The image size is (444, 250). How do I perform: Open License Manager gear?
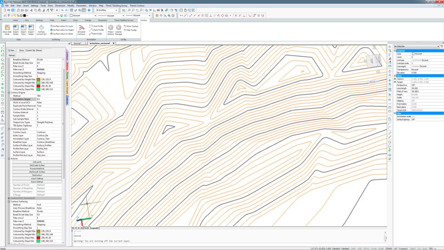tap(118, 30)
